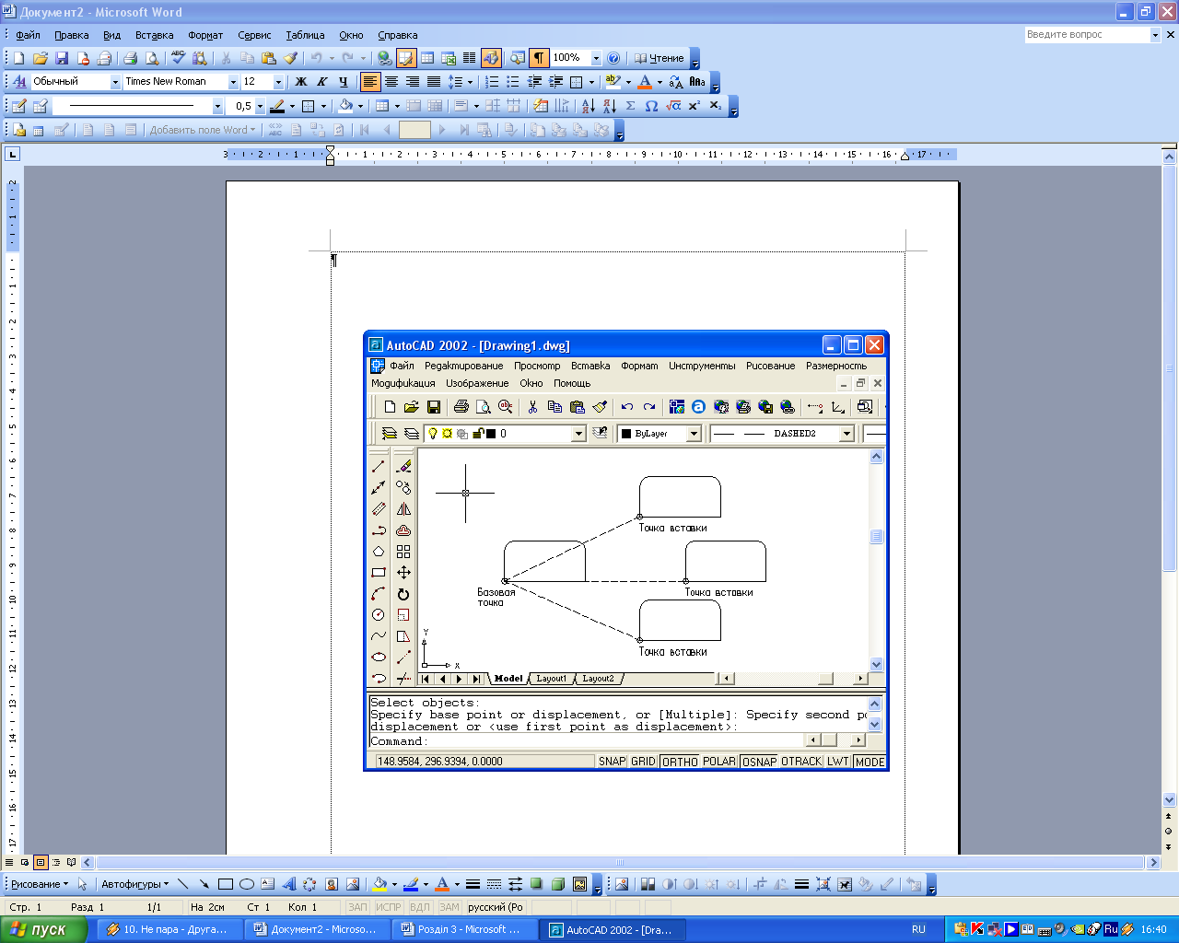This screenshot has width=1179, height=943.
Task: Open the font size 12 dropdown
Action: click(278, 82)
